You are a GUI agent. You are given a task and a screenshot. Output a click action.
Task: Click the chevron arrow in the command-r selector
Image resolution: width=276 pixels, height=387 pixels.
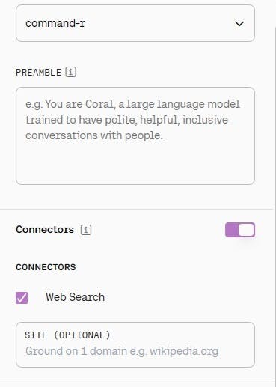point(239,24)
